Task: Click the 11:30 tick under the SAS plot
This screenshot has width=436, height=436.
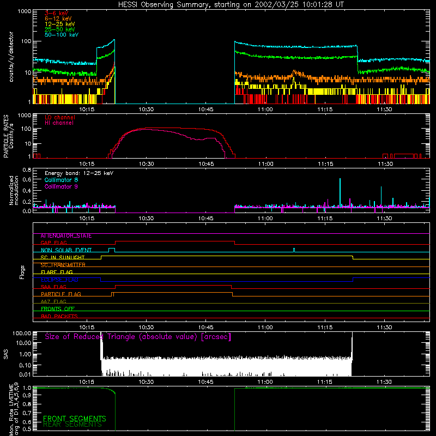Action: tap(384, 382)
